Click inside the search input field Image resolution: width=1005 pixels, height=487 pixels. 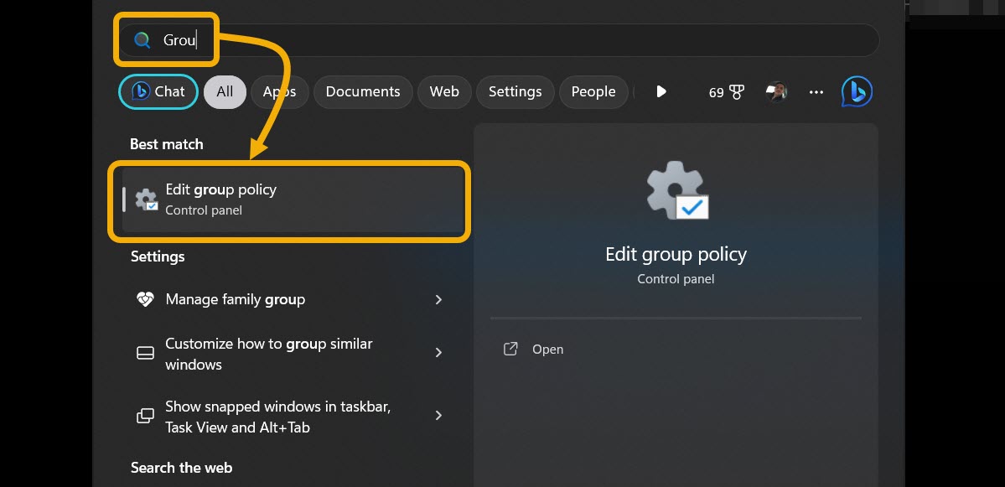click(419, 39)
